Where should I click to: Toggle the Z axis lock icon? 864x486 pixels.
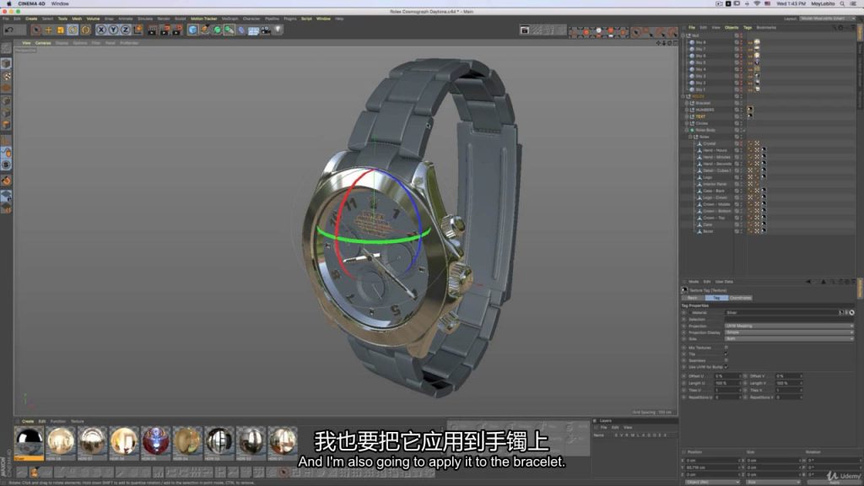(125, 30)
